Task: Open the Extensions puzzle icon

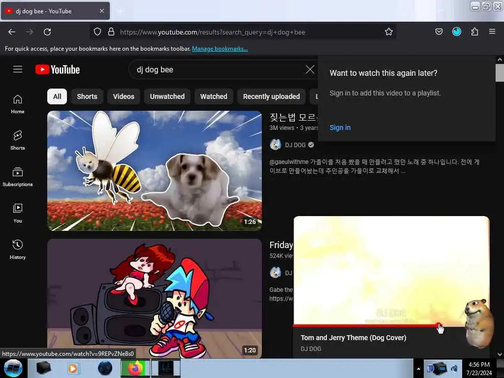Action: coord(474,32)
